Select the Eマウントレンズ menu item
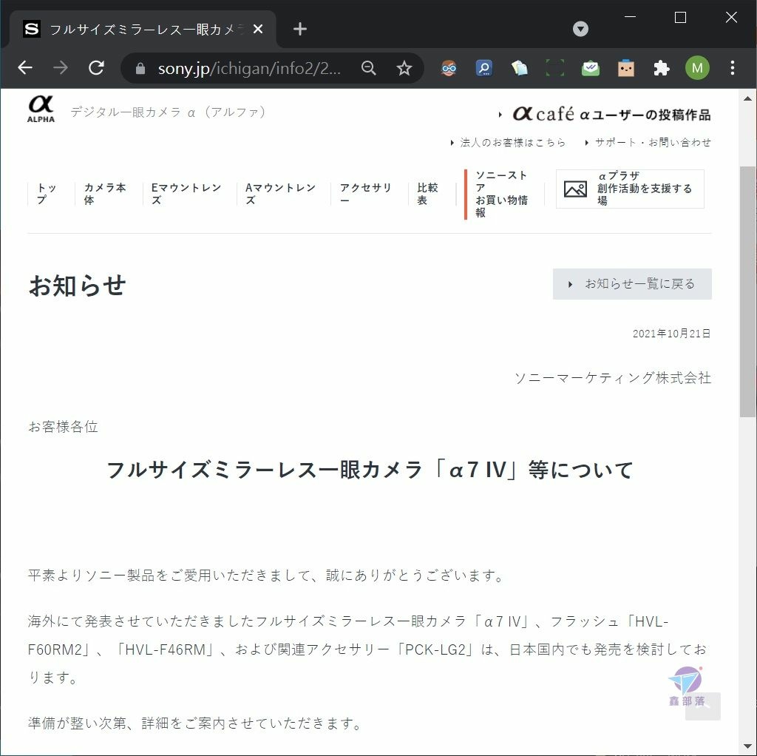Image resolution: width=757 pixels, height=756 pixels. point(186,194)
